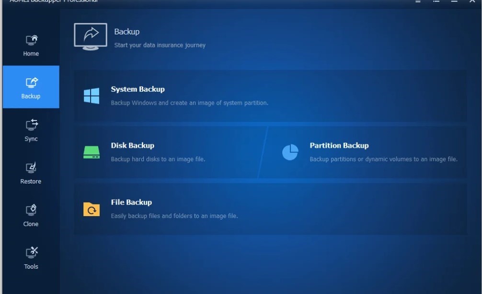Click the Windows logo System Backup icon
This screenshot has height=294, width=482.
[92, 96]
